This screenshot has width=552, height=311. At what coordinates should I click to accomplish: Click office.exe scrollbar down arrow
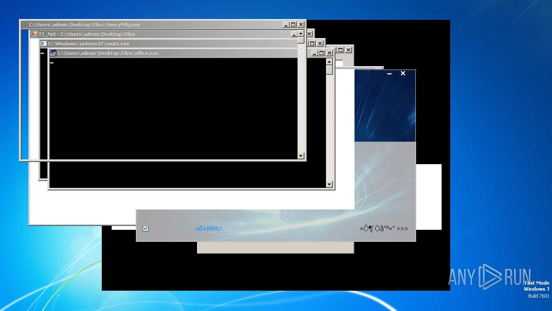coord(329,184)
